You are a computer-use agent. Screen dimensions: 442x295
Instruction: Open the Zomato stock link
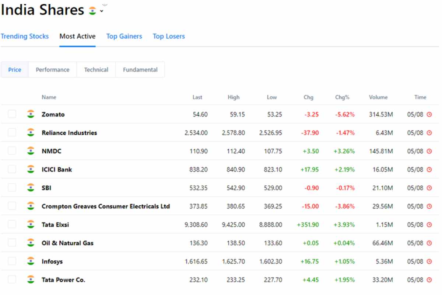pos(53,114)
